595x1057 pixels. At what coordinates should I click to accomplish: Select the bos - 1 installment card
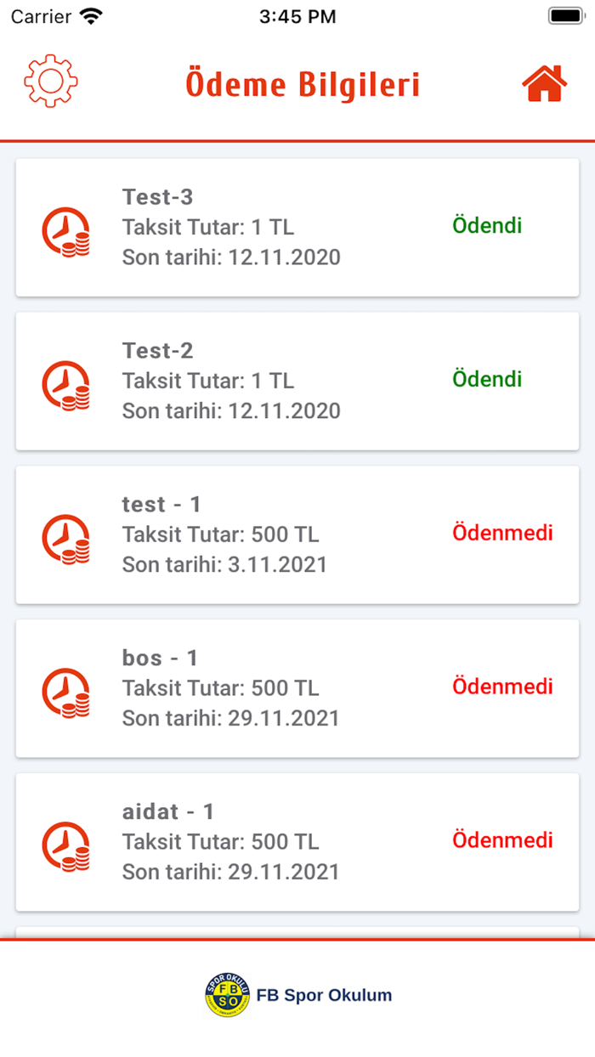(297, 688)
